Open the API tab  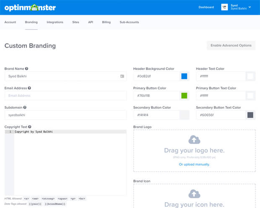point(91,22)
